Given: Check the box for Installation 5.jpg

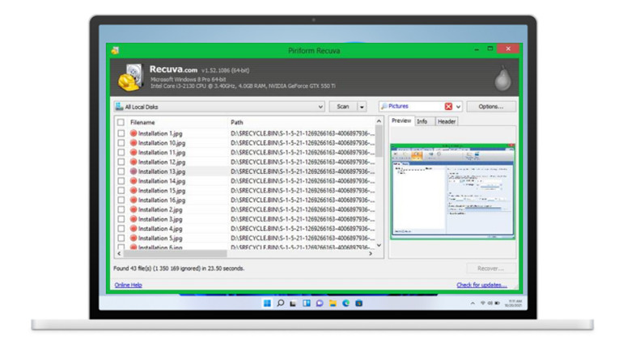Looking at the screenshot, I should (121, 238).
